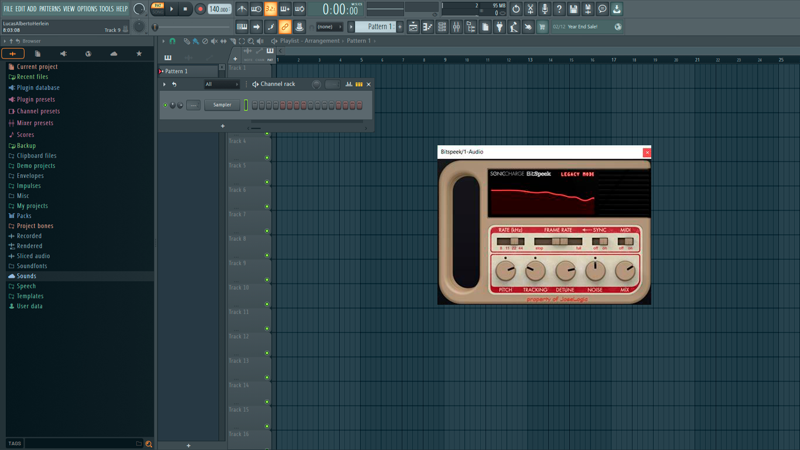Open the OPTIONS menu
This screenshot has height=450, width=800.
pos(87,9)
